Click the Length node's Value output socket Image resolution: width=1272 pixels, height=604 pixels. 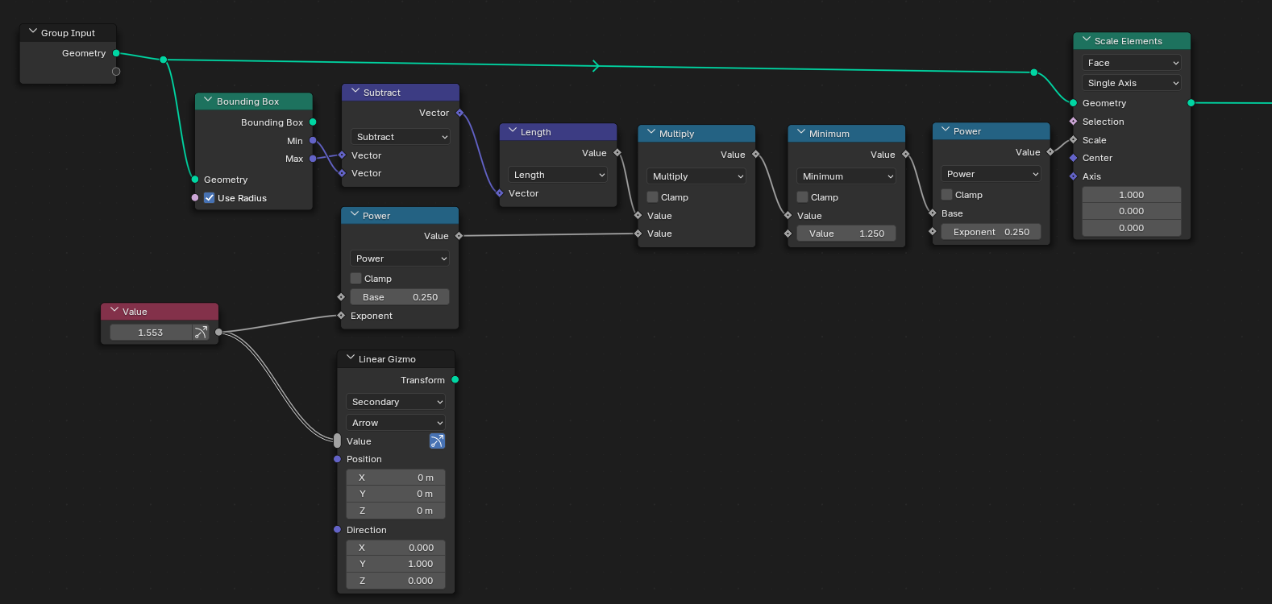617,153
